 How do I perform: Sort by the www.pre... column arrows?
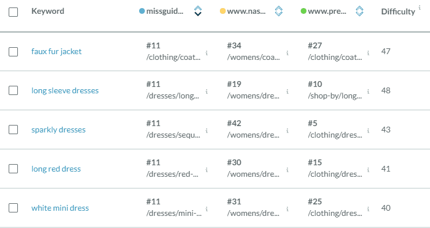(x=360, y=11)
